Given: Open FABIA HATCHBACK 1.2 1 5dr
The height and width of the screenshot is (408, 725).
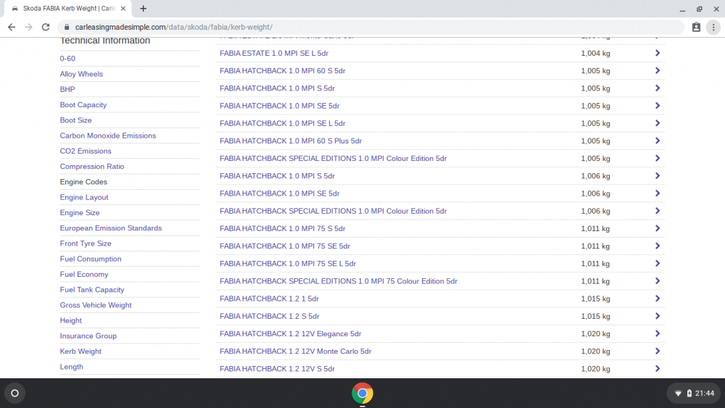Looking at the screenshot, I should coord(269,299).
